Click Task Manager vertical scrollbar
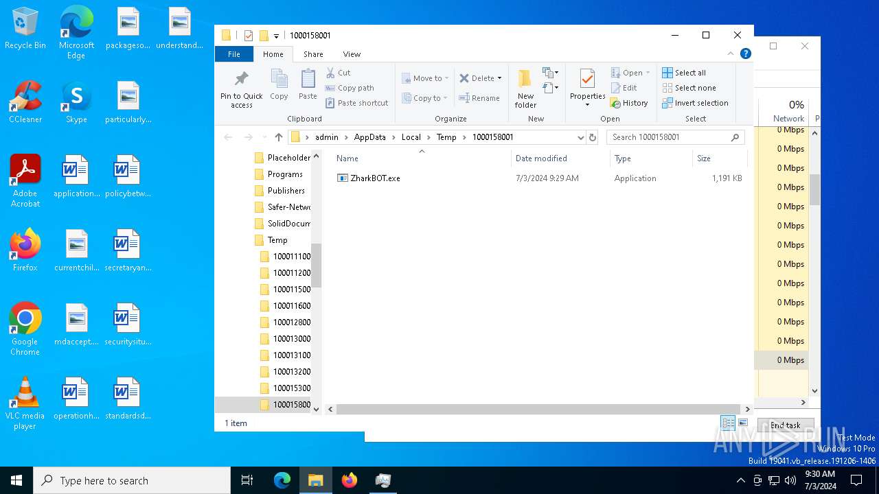 coord(815,189)
